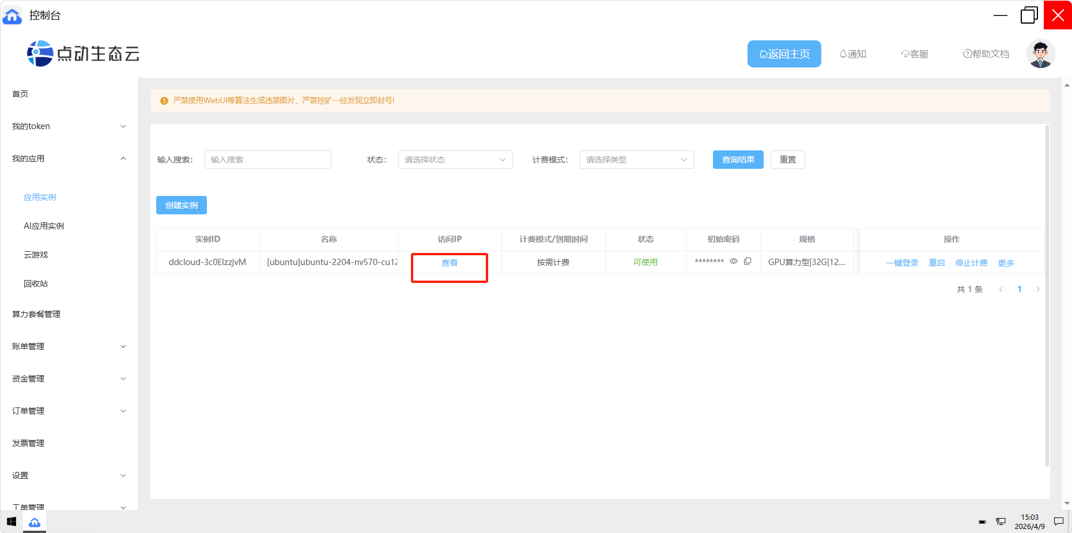Click the 创建实例 button
This screenshot has width=1072, height=533.
pos(182,205)
